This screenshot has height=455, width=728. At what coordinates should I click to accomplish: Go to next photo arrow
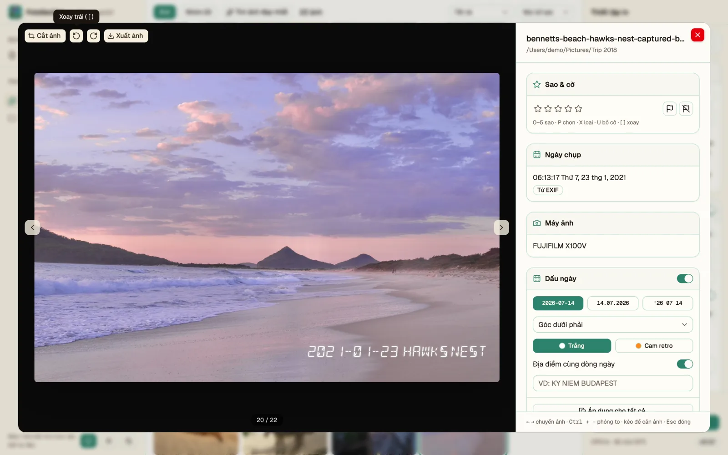(501, 227)
